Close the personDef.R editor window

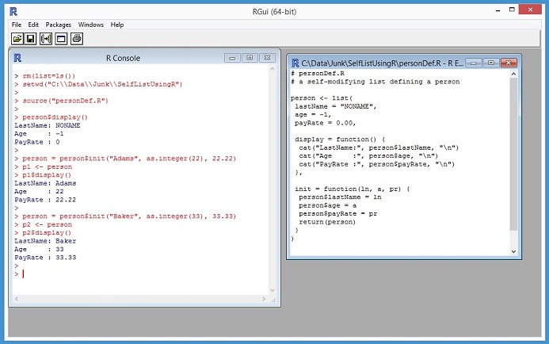pyautogui.click(x=509, y=63)
